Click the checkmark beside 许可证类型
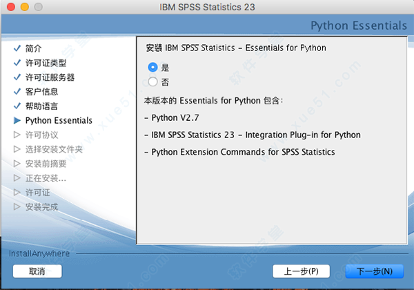 click(x=17, y=63)
